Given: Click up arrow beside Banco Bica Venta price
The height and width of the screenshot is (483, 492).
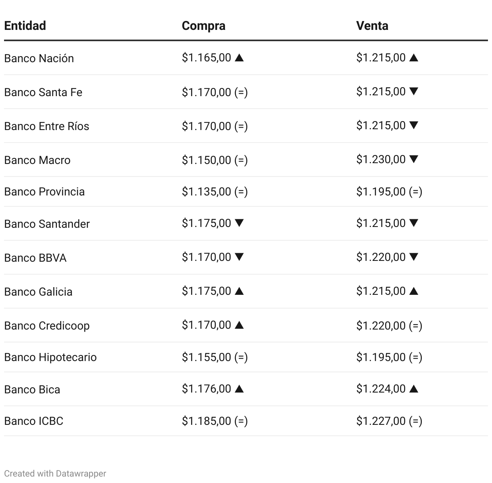Looking at the screenshot, I should click(x=413, y=389).
